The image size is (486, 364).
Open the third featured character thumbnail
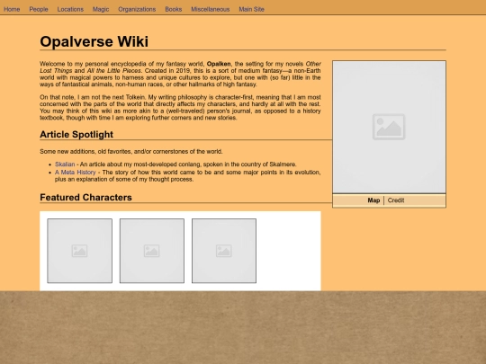224,251
